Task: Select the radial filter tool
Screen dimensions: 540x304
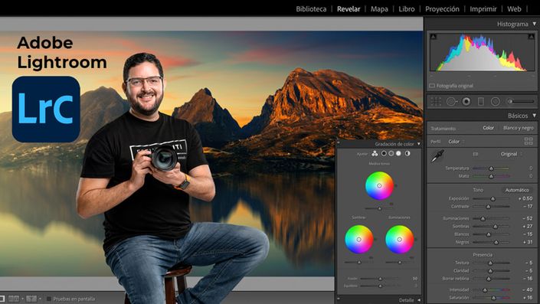Action: (x=496, y=102)
